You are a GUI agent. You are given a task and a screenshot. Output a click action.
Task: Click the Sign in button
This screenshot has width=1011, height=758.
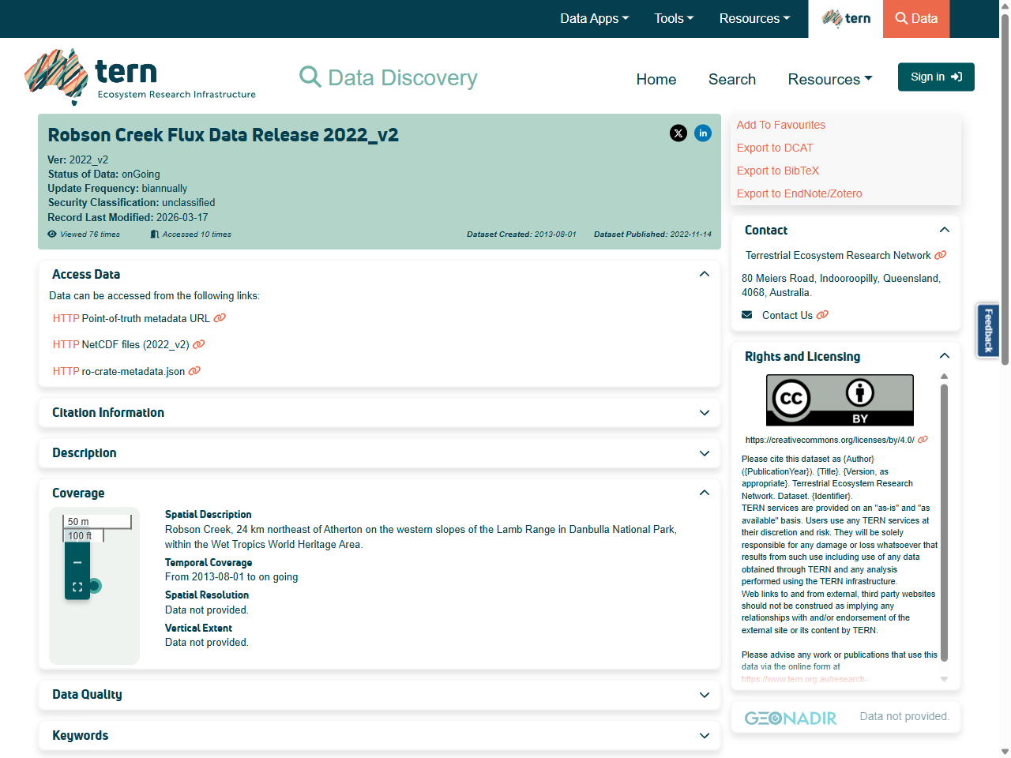(935, 77)
